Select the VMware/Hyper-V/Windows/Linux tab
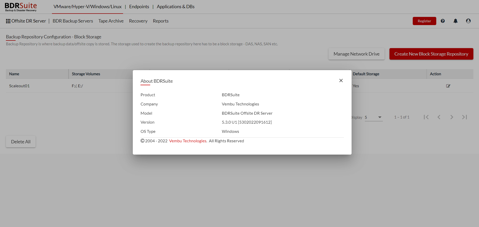The height and width of the screenshot is (227, 479). click(88, 7)
